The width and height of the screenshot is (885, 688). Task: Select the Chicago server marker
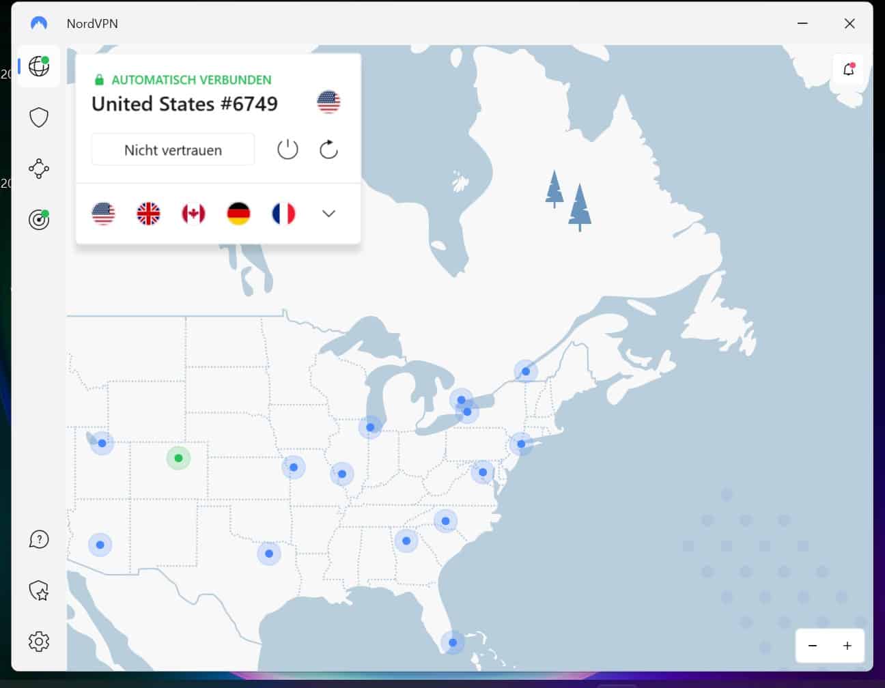(x=370, y=428)
